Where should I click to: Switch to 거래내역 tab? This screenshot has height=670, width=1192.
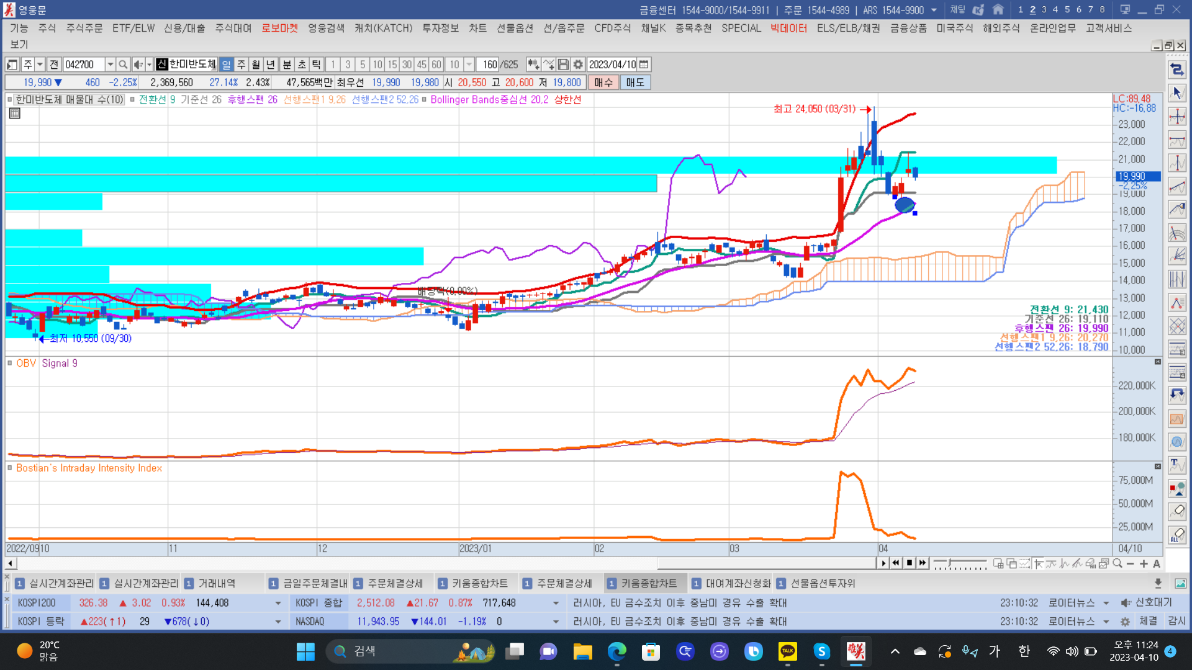pyautogui.click(x=217, y=583)
